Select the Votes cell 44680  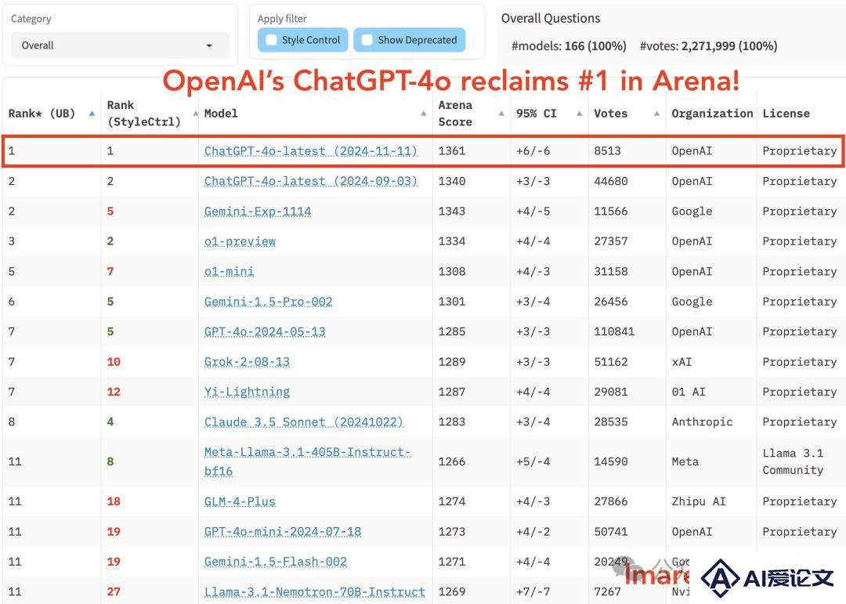(611, 182)
